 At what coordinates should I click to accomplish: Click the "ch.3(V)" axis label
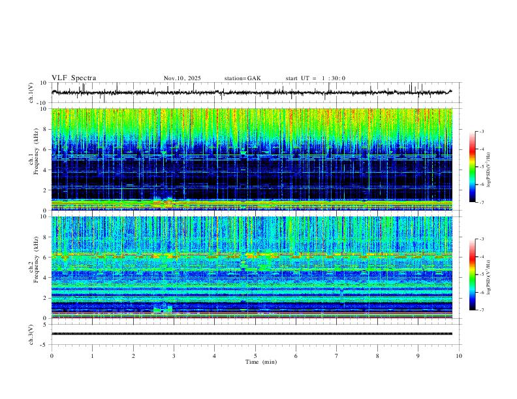[31, 334]
